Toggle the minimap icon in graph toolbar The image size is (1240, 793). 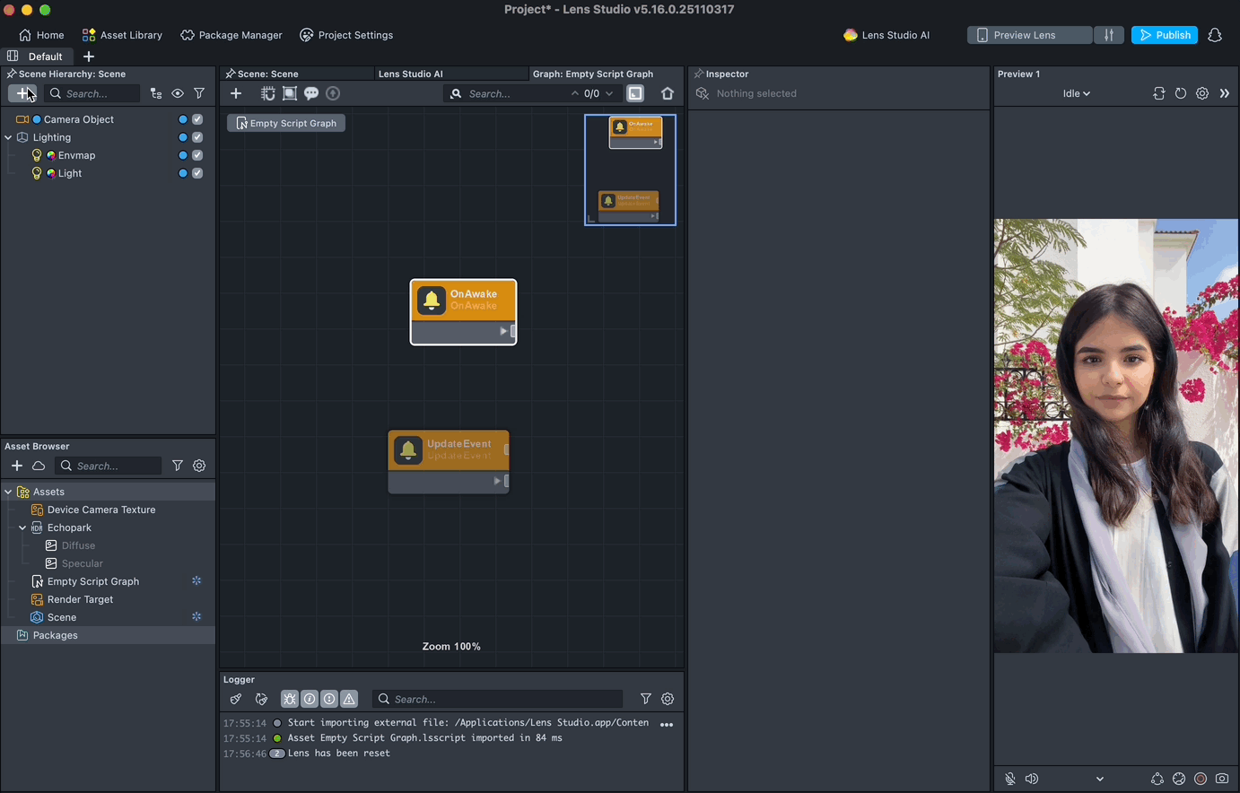pos(635,93)
